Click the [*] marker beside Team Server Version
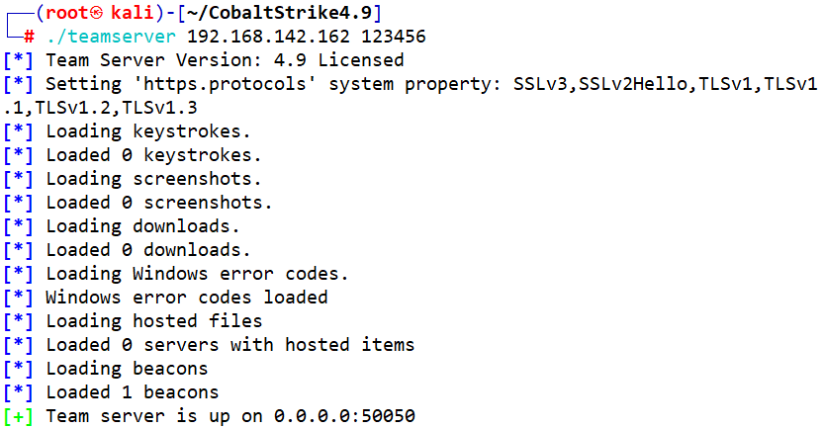This screenshot has width=824, height=429. click(18, 60)
